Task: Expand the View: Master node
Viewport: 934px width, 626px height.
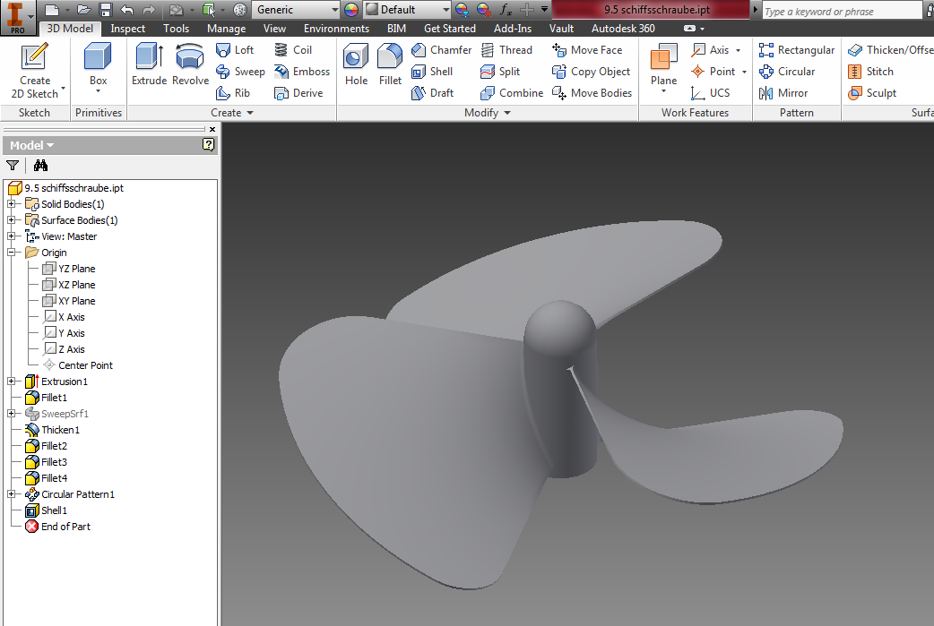Action: tap(11, 236)
